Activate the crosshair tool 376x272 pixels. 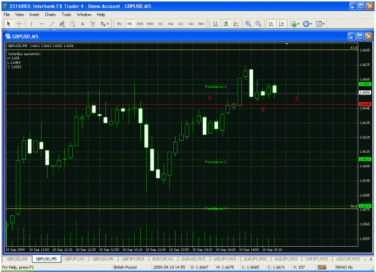coord(19,23)
